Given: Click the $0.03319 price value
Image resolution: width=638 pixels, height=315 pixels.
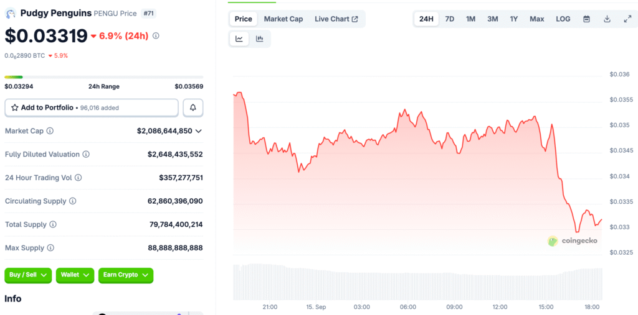Looking at the screenshot, I should point(46,35).
